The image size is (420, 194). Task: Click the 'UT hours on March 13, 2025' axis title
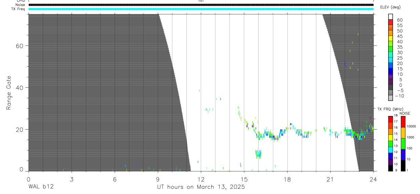[x=201, y=187]
